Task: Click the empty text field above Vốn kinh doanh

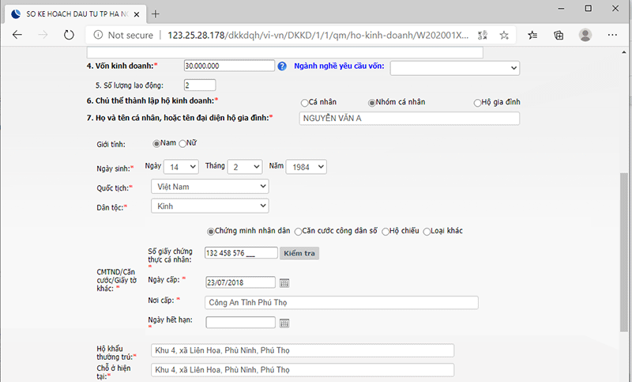Action: [x=285, y=52]
